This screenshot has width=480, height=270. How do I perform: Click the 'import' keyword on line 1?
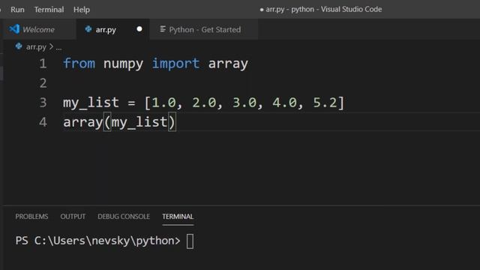[175, 64]
